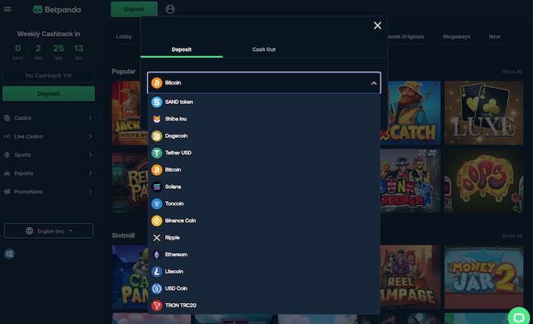The image size is (533, 324).
Task: Click the Binance Coin icon
Action: [x=157, y=221]
